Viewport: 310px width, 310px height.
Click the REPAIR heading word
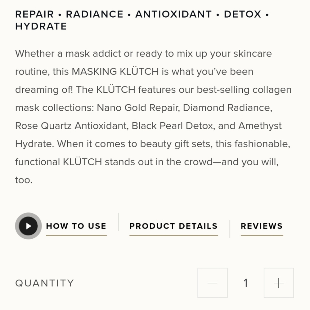34,14
